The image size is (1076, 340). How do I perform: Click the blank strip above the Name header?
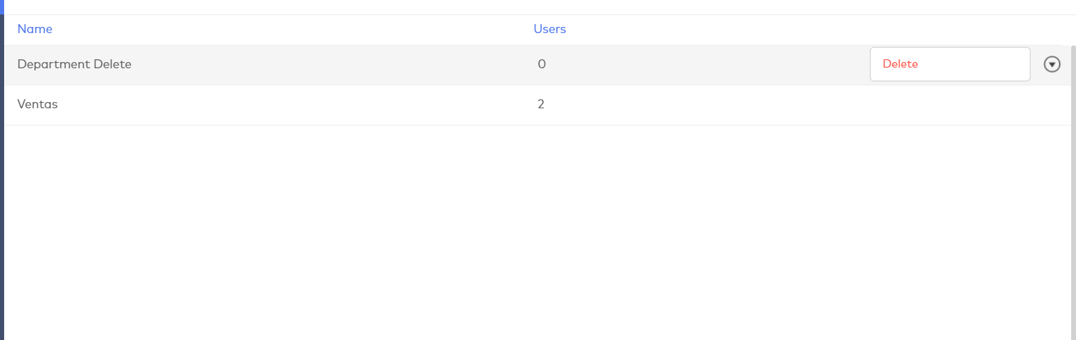click(x=276, y=7)
